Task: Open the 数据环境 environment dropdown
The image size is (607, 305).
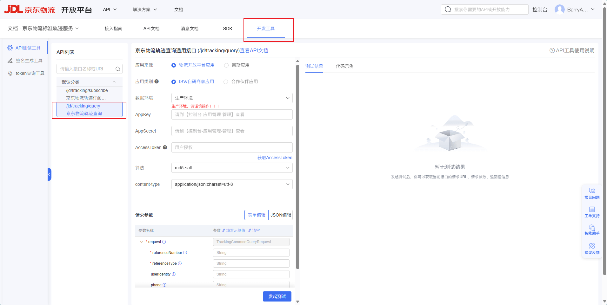Action: [231, 98]
